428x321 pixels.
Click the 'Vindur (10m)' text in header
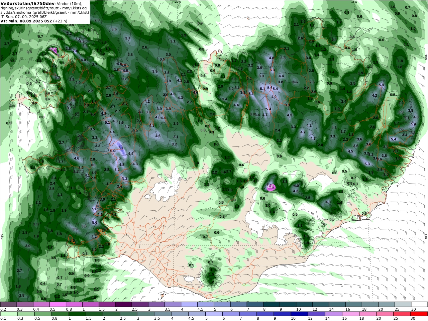tap(70, 3)
